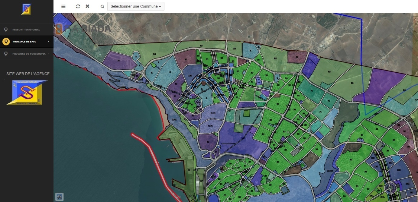Viewport: 418px width, 202px height.
Task: Click the magnifying glass search icon
Action: 102,6
